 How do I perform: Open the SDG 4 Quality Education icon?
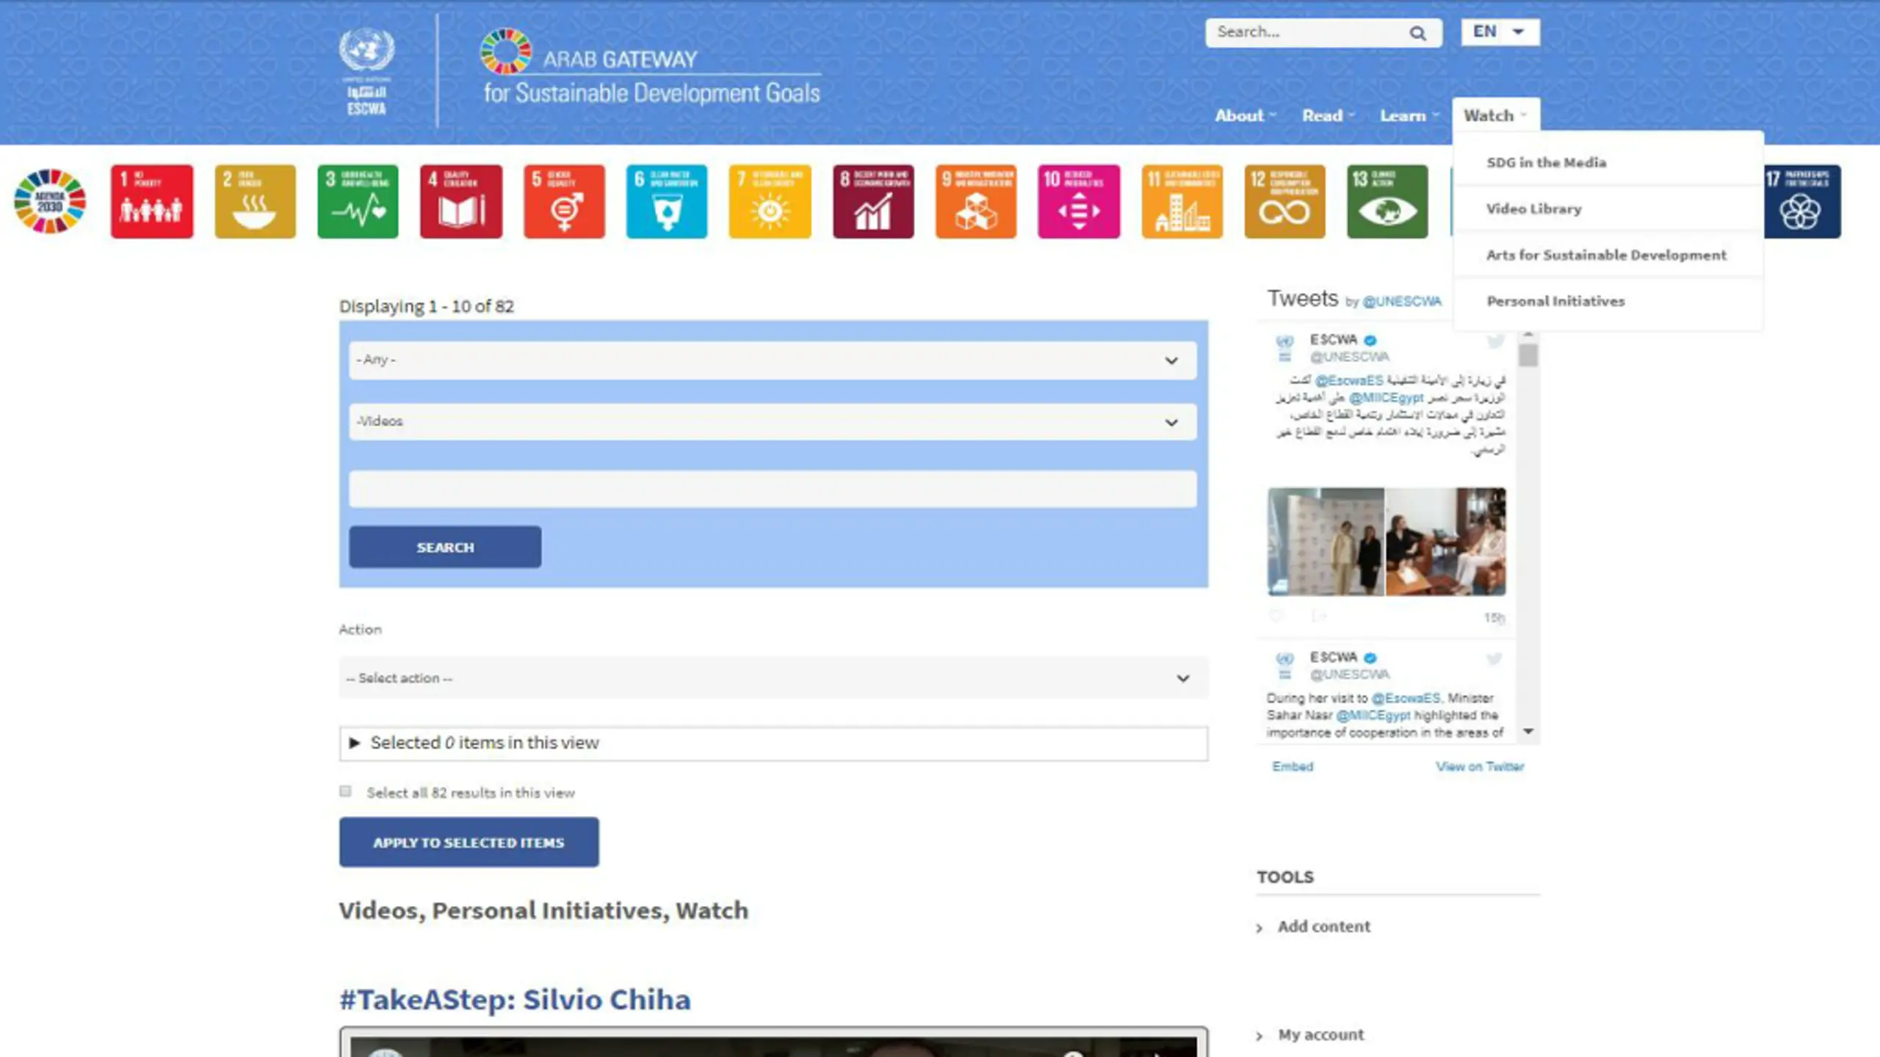461,201
